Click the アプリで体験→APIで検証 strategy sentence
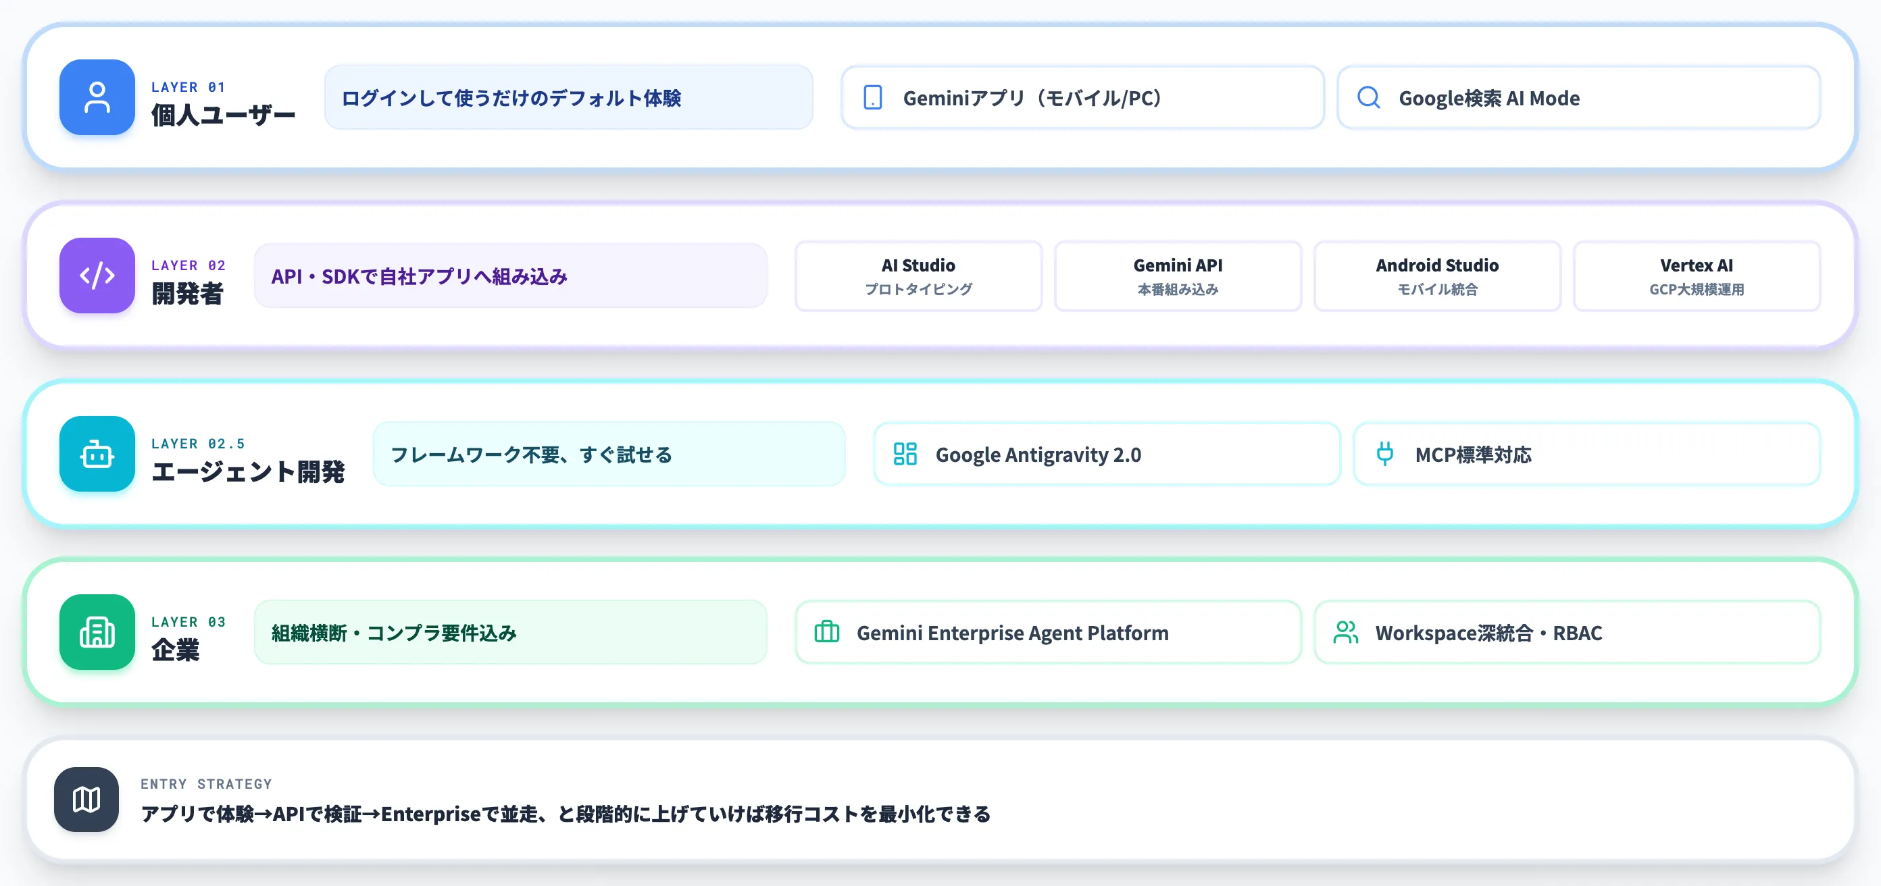The width and height of the screenshot is (1881, 886). pos(565,814)
